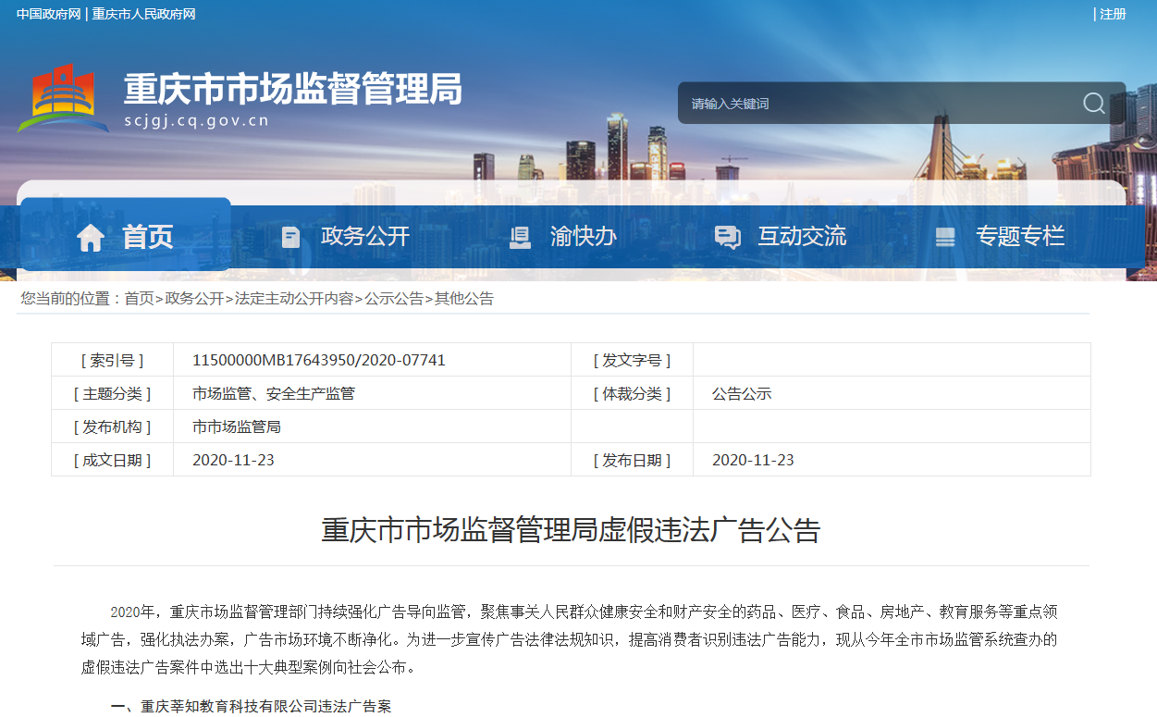Open the 重庆市人民政府网 top link
Image resolution: width=1157 pixels, height=717 pixels.
click(x=143, y=14)
